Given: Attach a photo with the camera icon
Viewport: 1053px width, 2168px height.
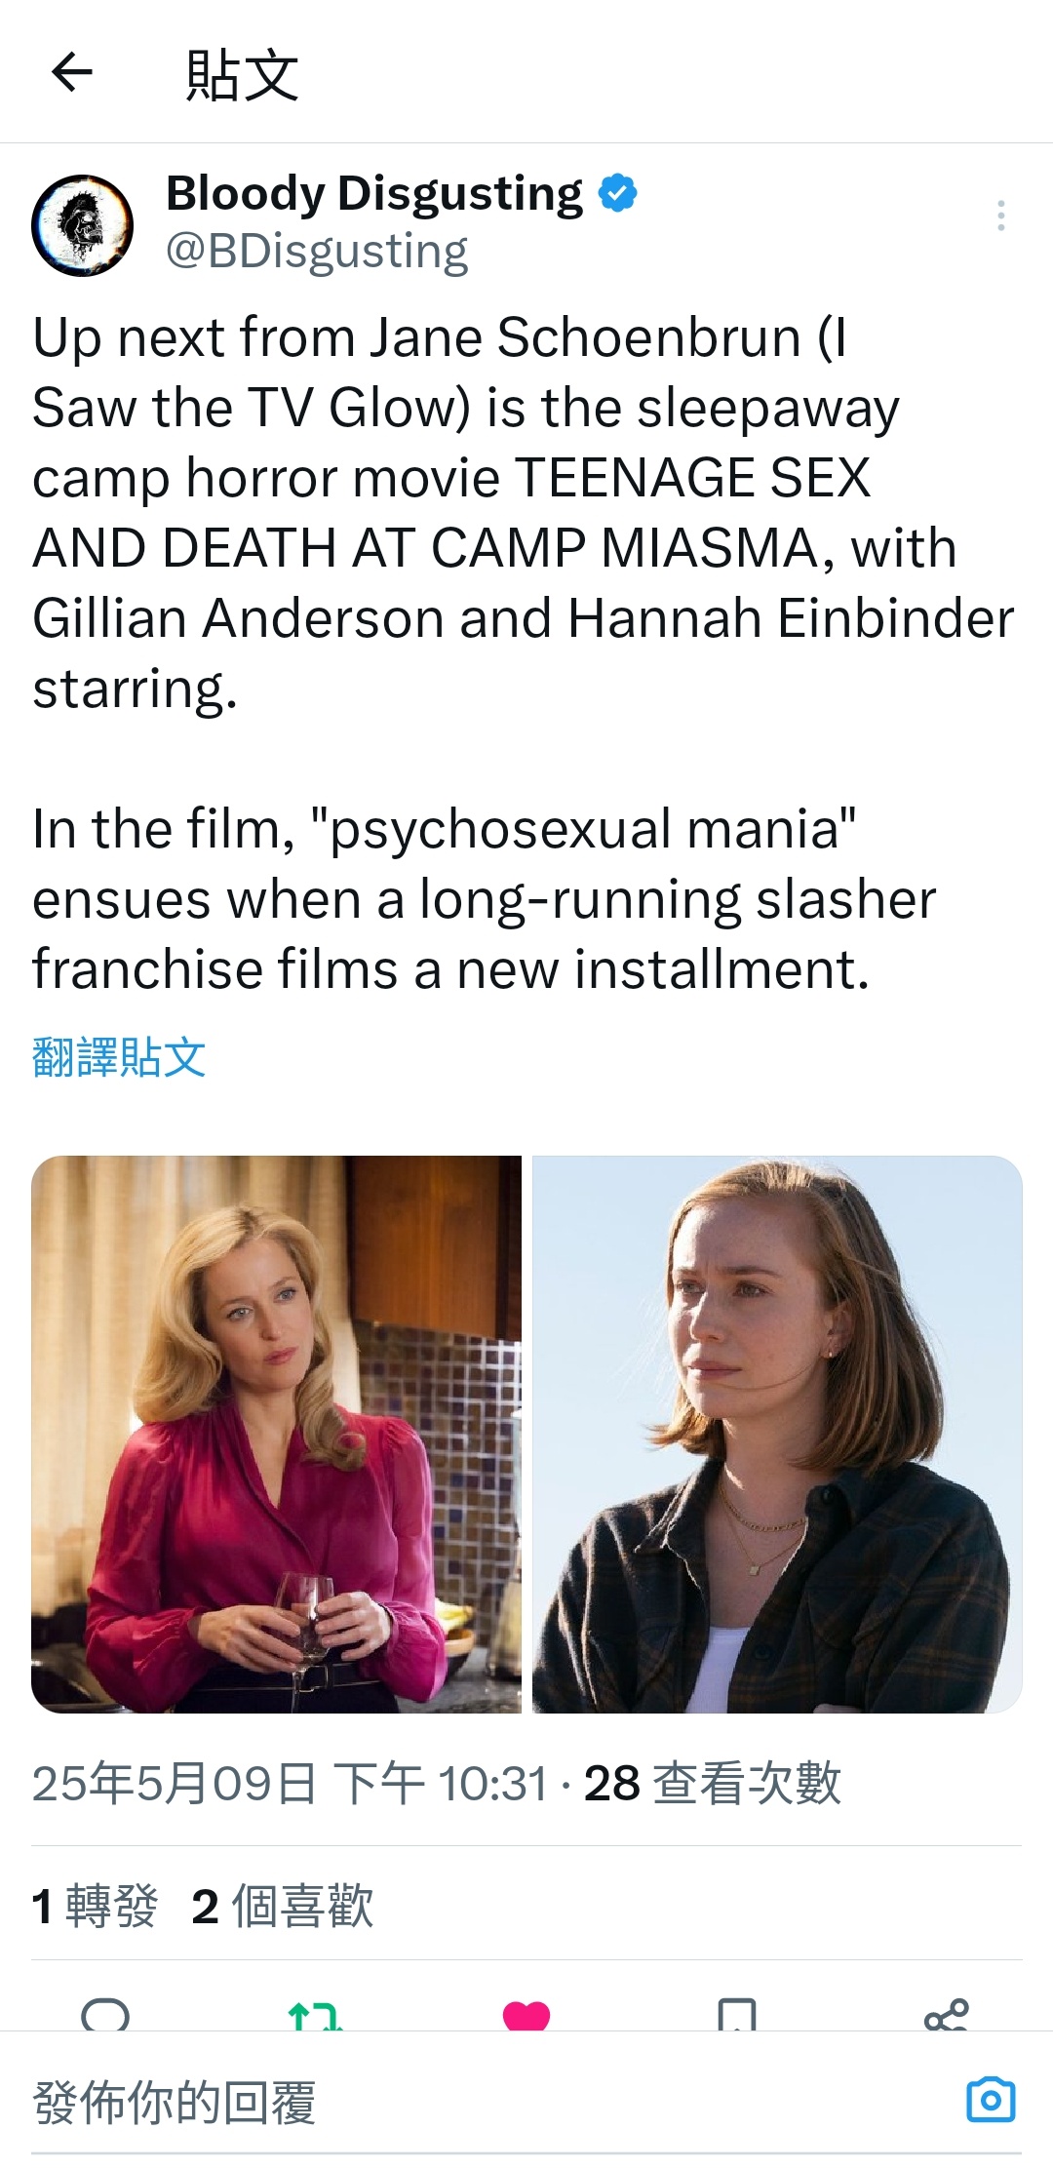Looking at the screenshot, I should click(x=991, y=2099).
